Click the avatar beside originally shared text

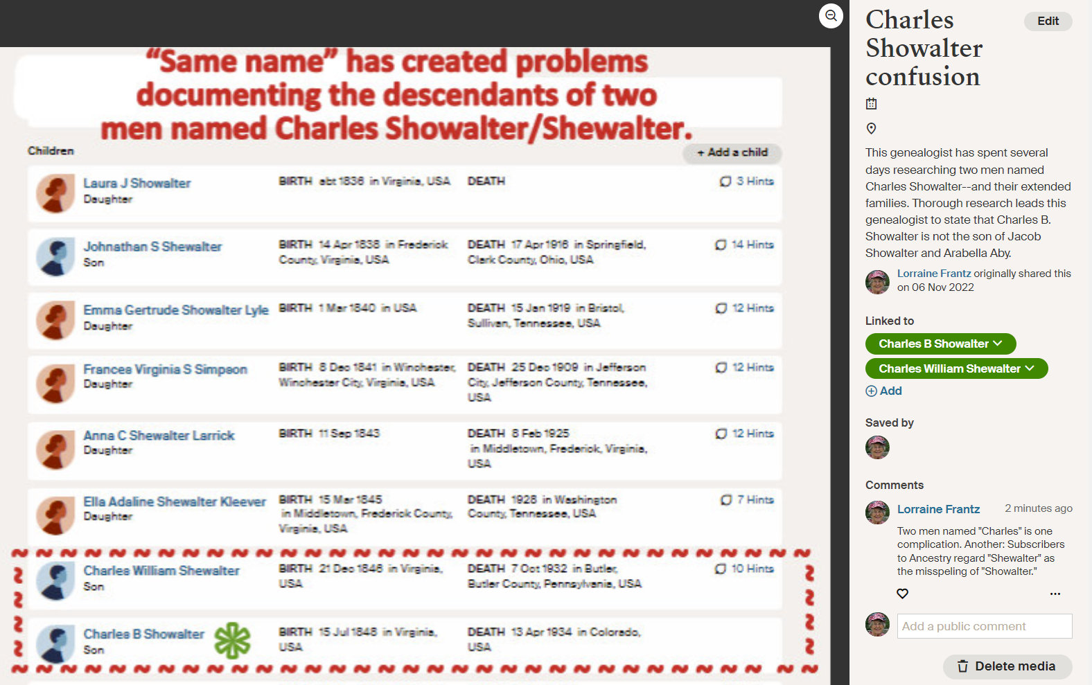[877, 282]
